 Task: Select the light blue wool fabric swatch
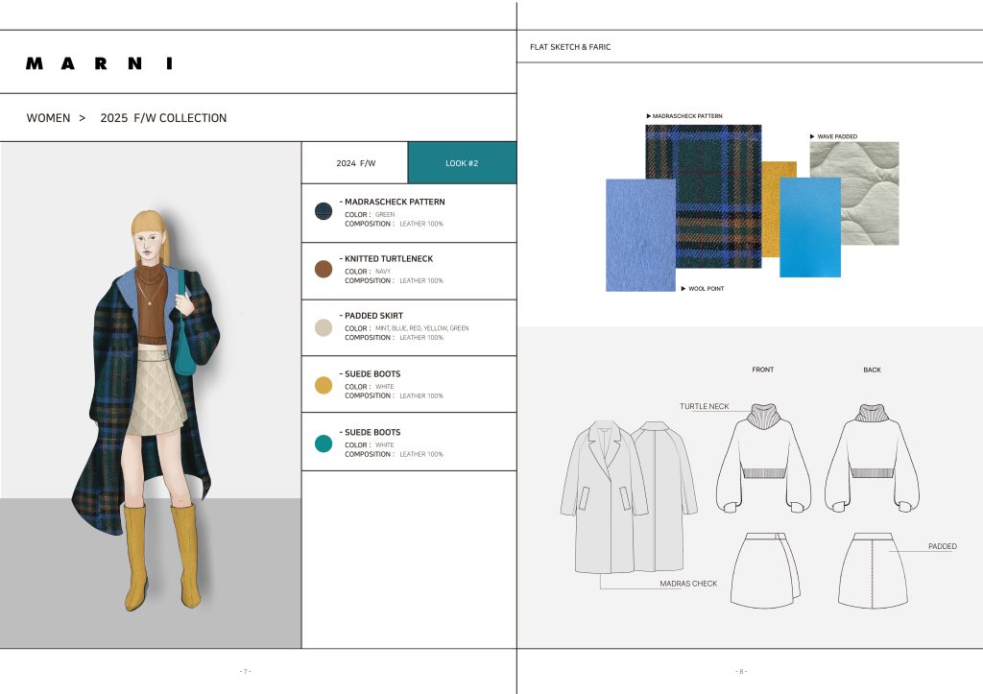point(639,235)
